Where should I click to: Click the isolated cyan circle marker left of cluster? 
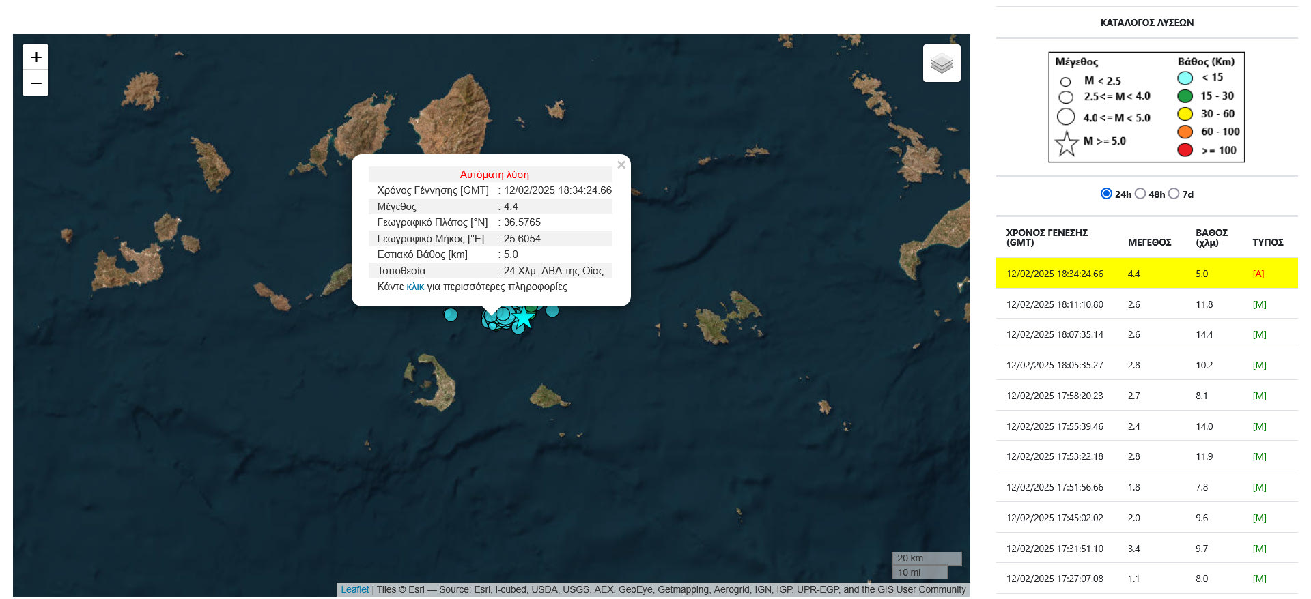click(x=451, y=315)
